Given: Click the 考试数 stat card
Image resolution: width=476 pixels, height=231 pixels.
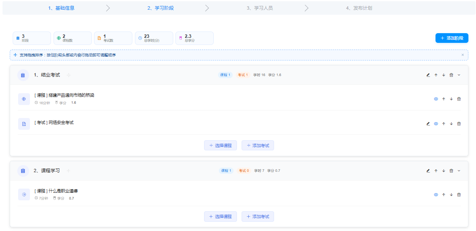Looking at the screenshot, I should pyautogui.click(x=113, y=38).
